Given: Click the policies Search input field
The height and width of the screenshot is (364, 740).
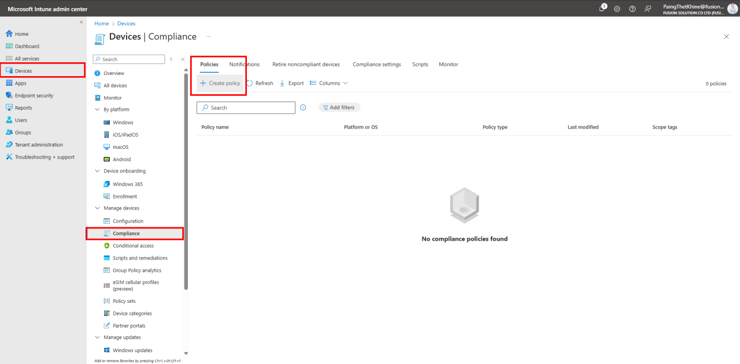Looking at the screenshot, I should click(246, 108).
